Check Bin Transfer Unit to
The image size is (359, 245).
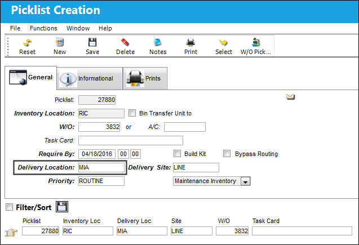[x=132, y=113]
